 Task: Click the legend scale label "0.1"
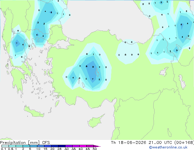coord(3,149)
